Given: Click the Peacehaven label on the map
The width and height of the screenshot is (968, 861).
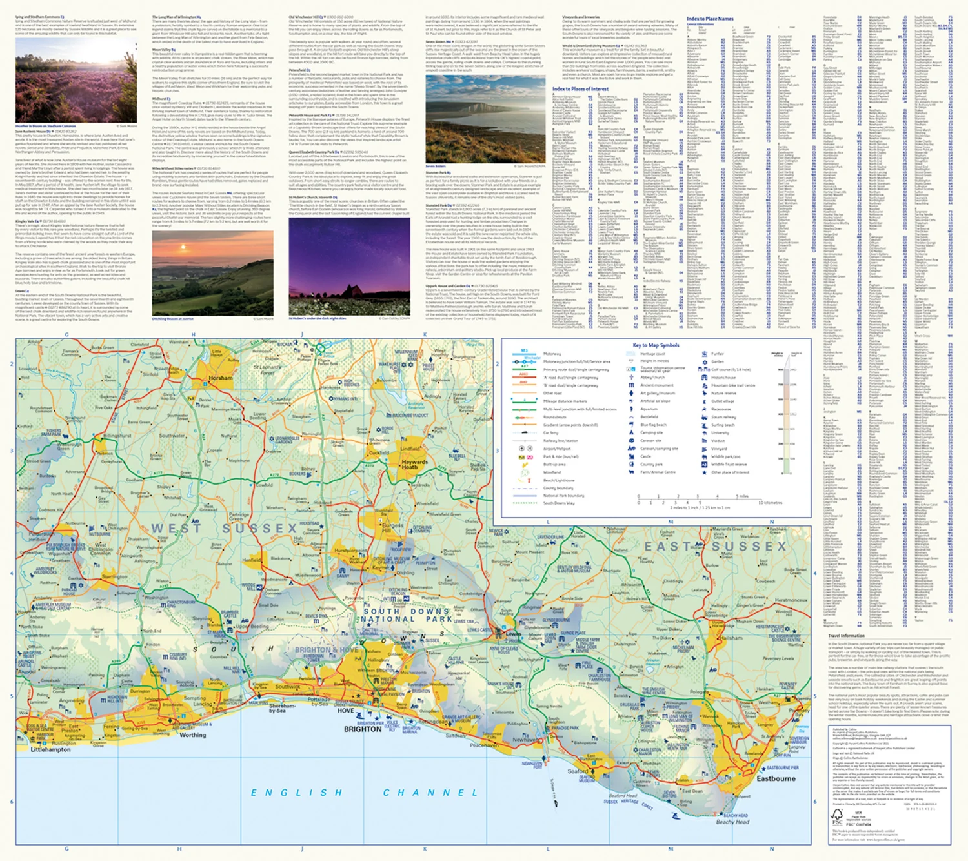Looking at the screenshot, I should point(484,745).
